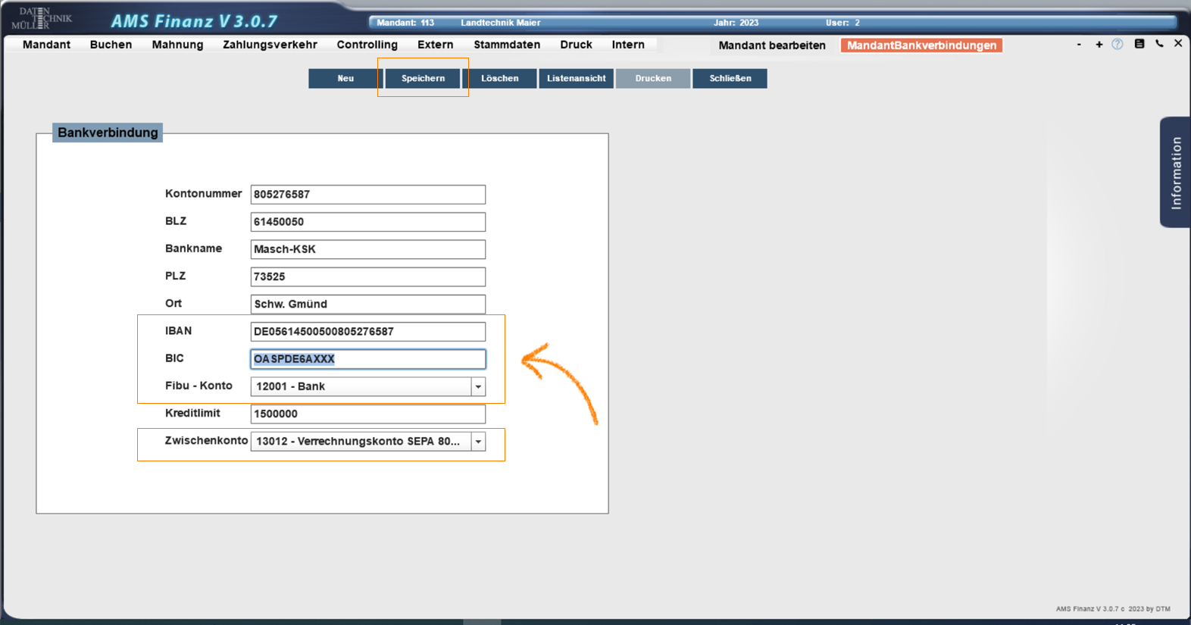Click the plus zoom icon

tap(1099, 45)
